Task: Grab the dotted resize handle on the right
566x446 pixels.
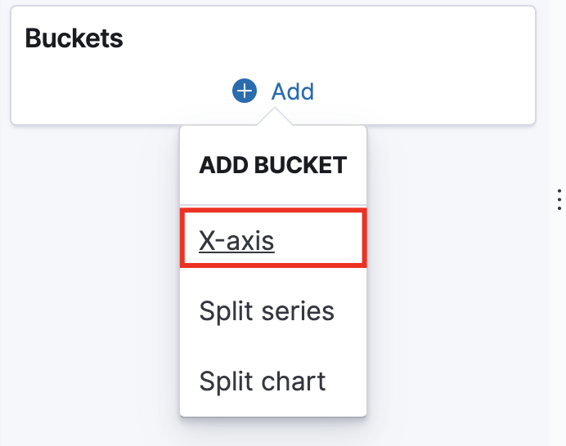Action: point(559,199)
